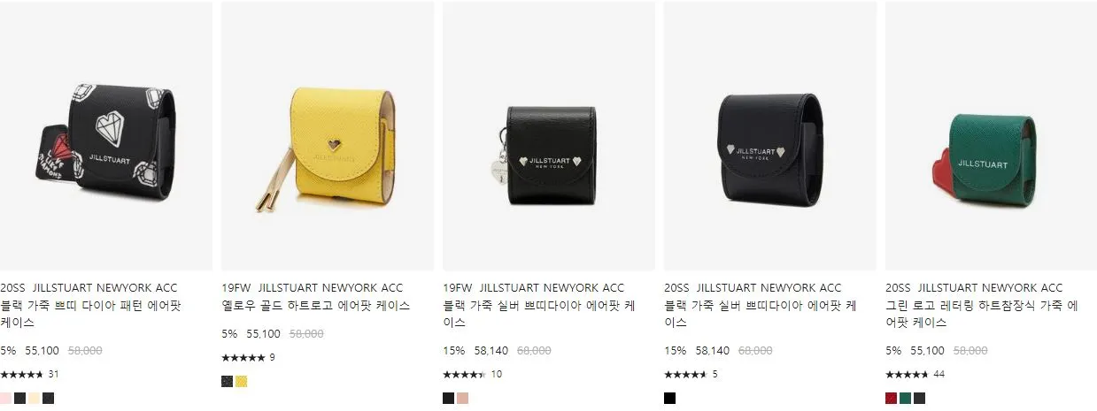This screenshot has height=411, width=1097.
Task: Select the solid black swatch on the fourth product
Action: [x=670, y=399]
